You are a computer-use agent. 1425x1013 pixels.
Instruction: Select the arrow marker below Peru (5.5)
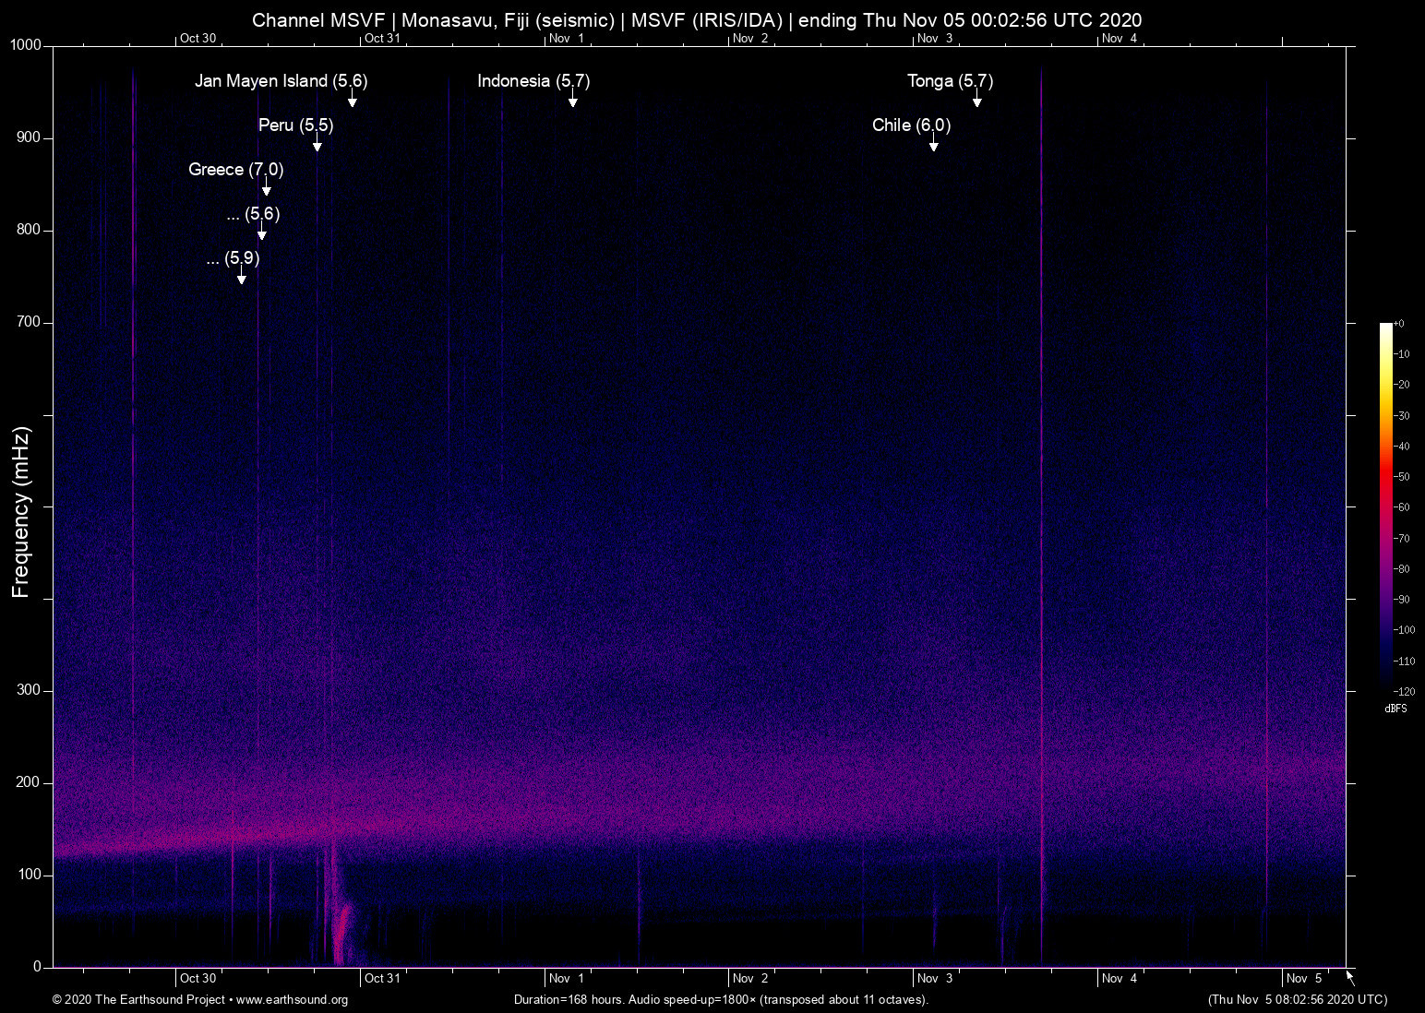tap(317, 145)
